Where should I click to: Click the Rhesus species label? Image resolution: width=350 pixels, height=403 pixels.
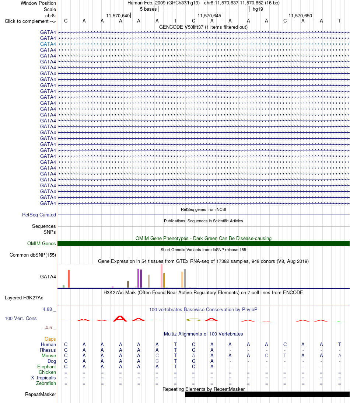point(48,350)
